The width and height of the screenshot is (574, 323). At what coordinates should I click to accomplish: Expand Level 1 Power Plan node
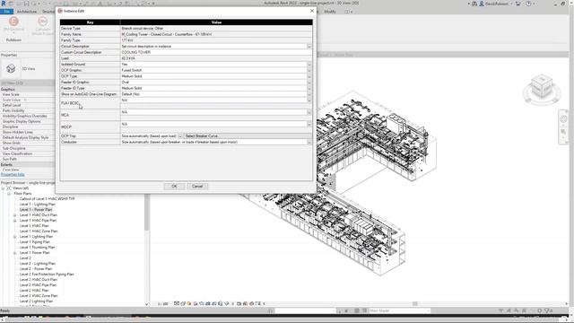pos(14,253)
